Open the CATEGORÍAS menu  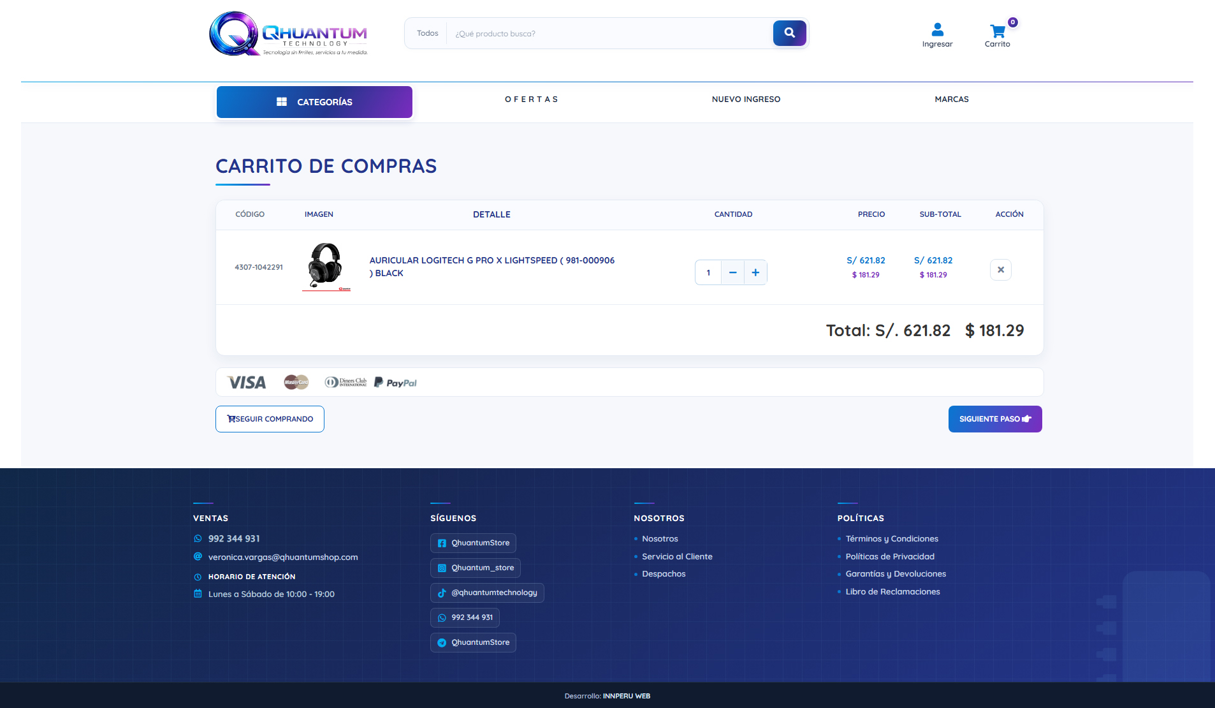[x=314, y=102]
